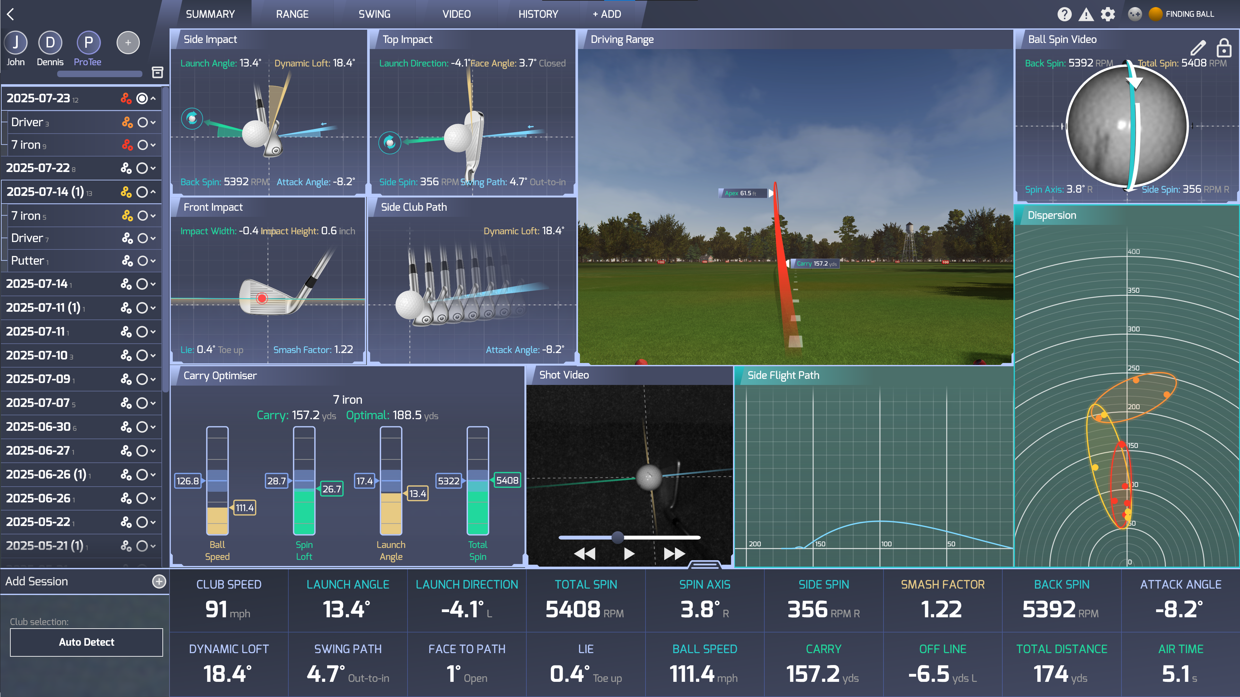This screenshot has height=697, width=1240.
Task: Expand the 2025-06-30 session entry
Action: (153, 427)
